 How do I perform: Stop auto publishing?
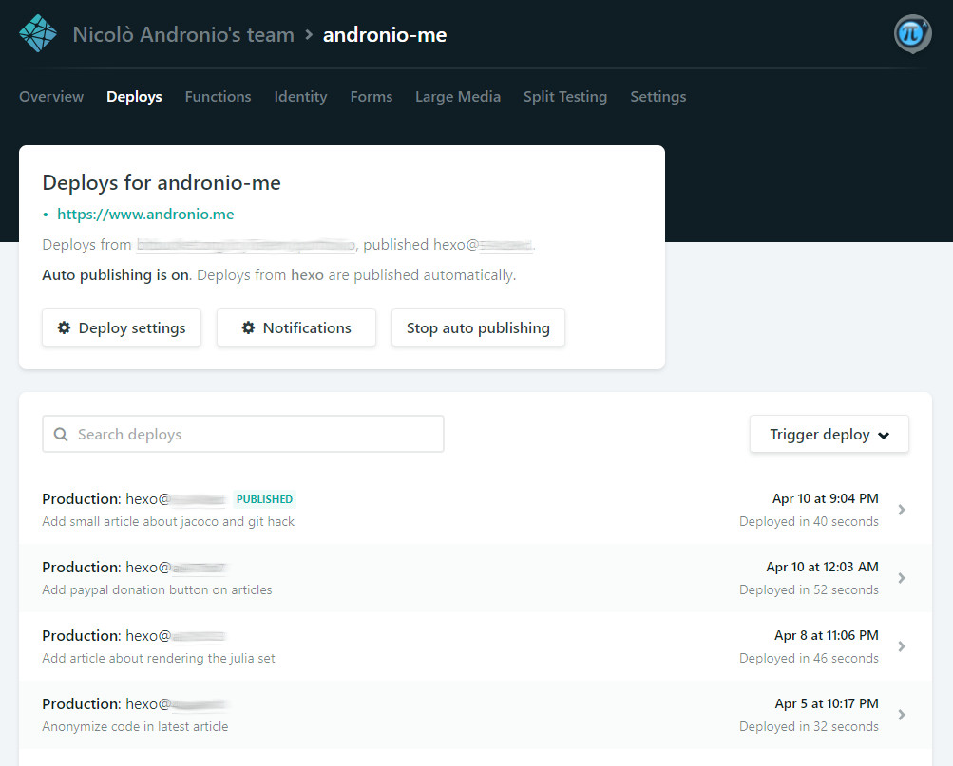[478, 327]
